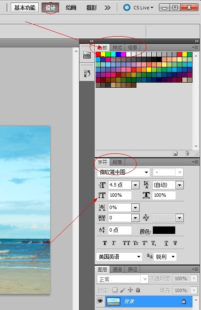Viewport: 201px width, 310px height.
Task: Click the delete swatch trash icon
Action: coord(187,153)
